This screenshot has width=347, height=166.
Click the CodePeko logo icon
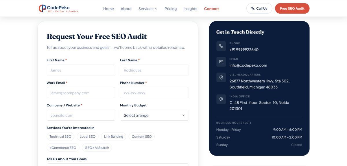43,8
